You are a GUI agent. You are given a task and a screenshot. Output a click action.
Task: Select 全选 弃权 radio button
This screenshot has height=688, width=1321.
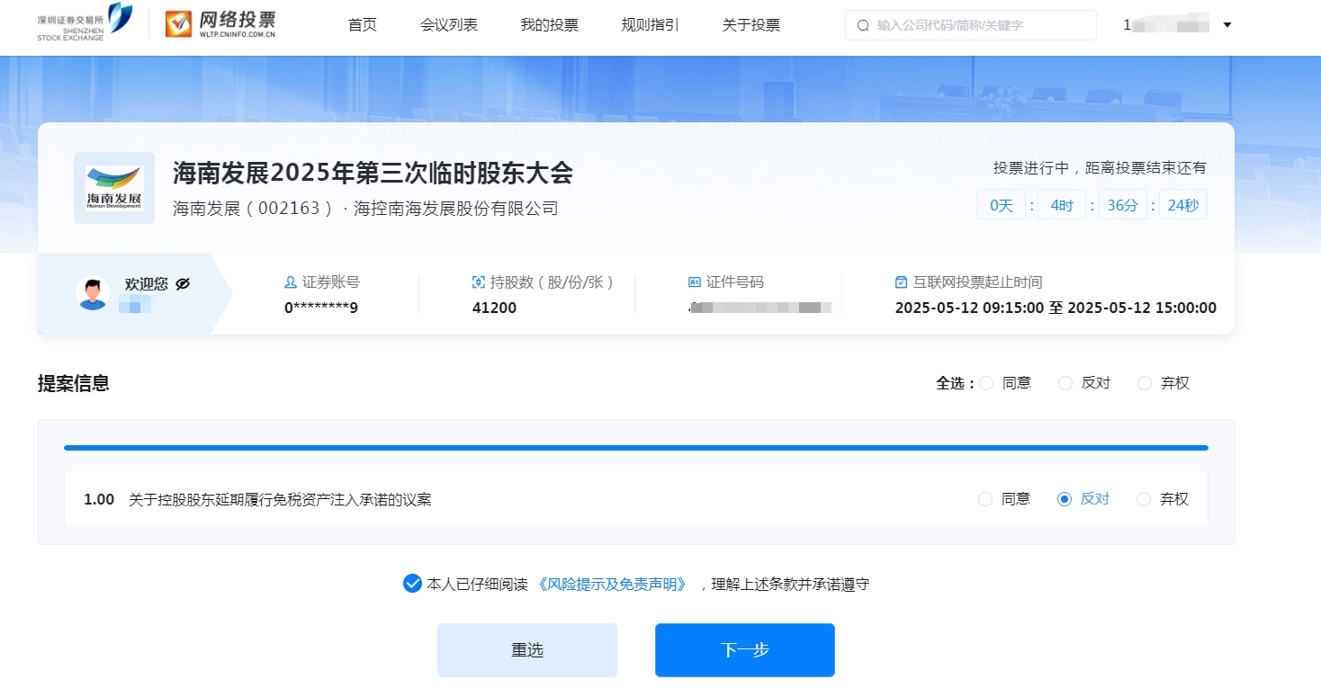pos(1145,383)
